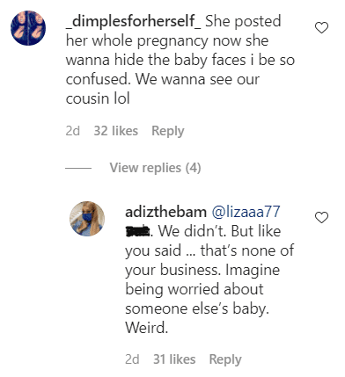Tap the heart icon on adizthebam's reply

[321, 218]
